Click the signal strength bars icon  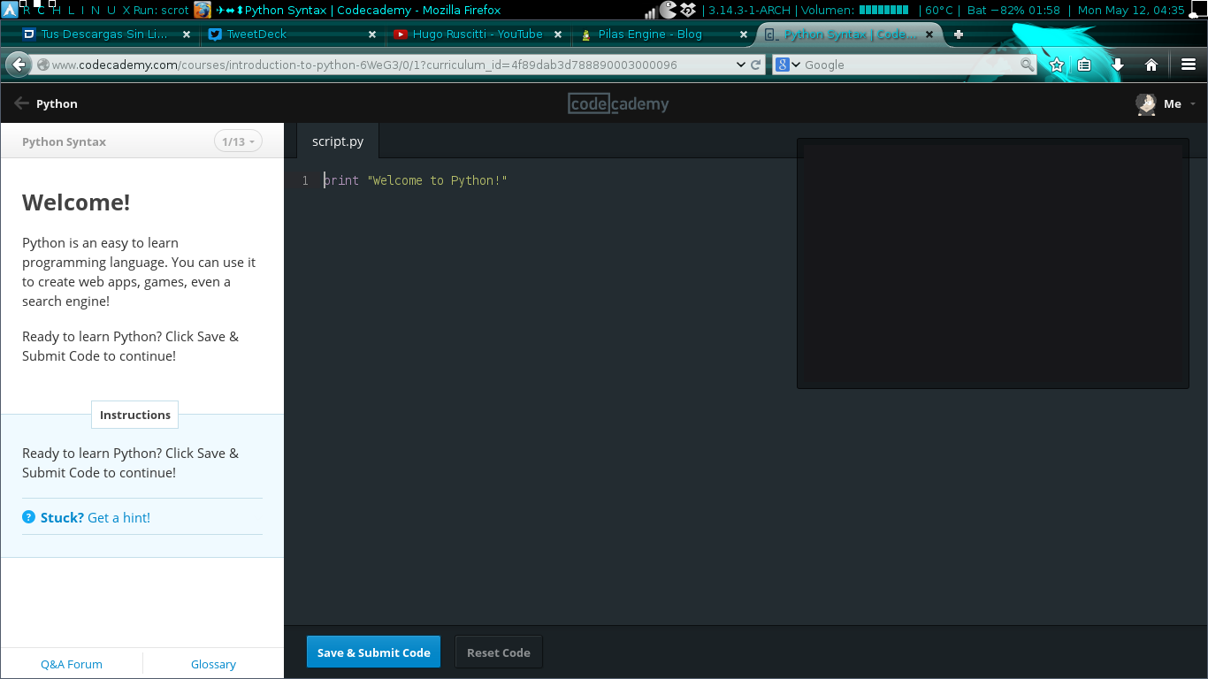(650, 11)
